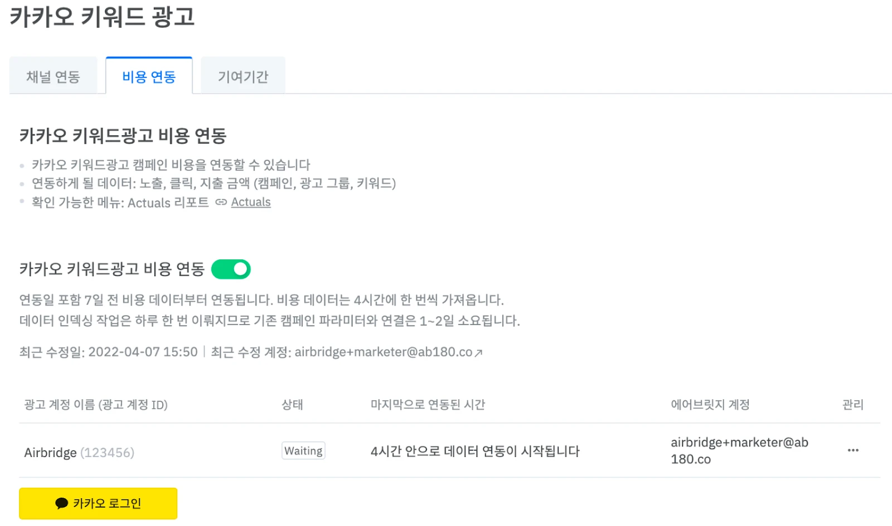The image size is (892, 526).
Task: Click the ad account ID 123456
Action: point(108,453)
